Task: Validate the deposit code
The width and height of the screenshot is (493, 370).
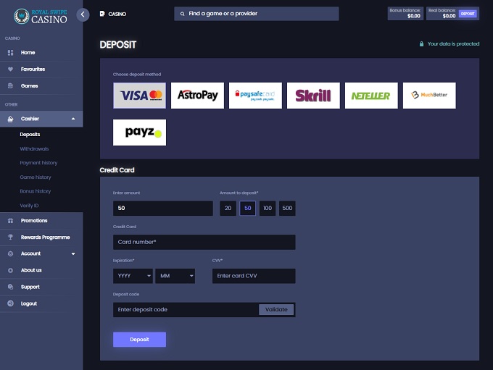Action: tap(276, 309)
